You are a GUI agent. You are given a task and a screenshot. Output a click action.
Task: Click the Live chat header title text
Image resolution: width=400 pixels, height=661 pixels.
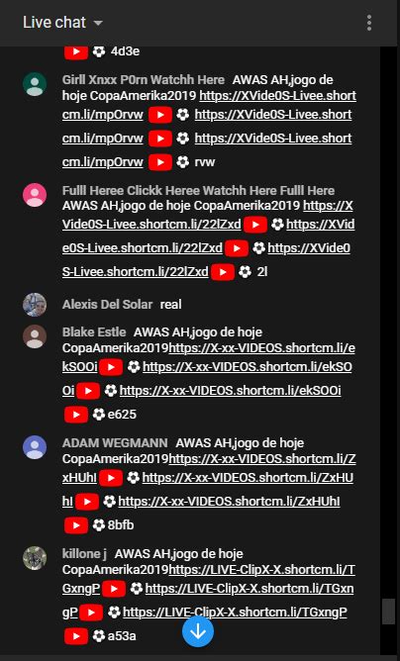point(54,23)
